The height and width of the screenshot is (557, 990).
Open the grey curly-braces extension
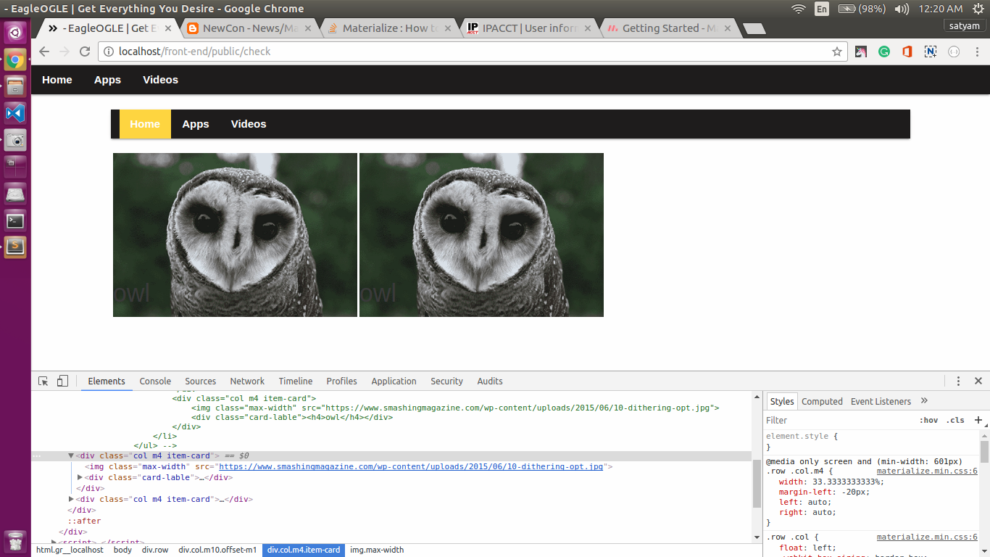(x=954, y=51)
